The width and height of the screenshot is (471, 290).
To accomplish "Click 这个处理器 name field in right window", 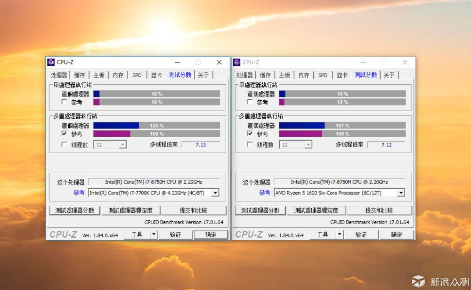I will pos(340,182).
